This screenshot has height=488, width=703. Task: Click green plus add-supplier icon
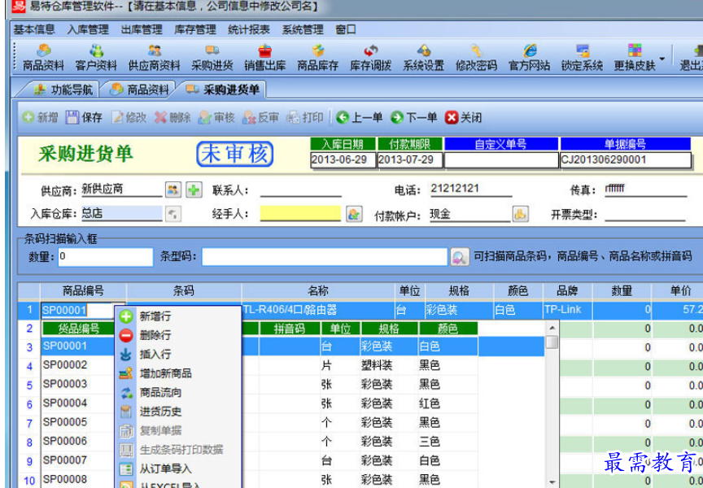tap(194, 190)
